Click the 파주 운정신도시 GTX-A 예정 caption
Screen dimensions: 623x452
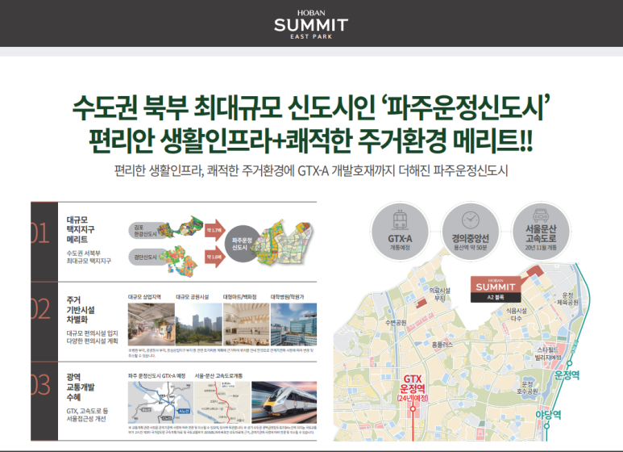point(157,375)
